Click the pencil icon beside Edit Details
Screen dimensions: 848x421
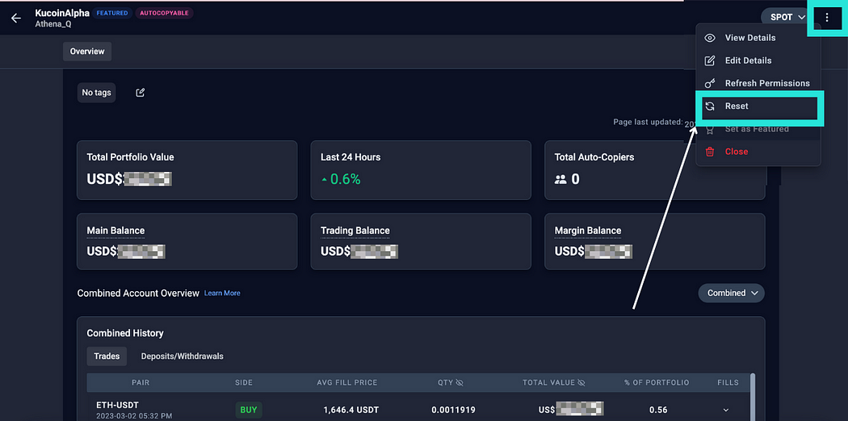pos(710,60)
